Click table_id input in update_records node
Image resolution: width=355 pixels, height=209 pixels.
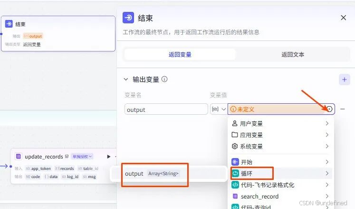coord(88,169)
